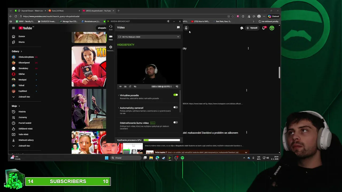Image resolution: width=342 pixels, height=192 pixels.
Task: Open 2SekundovyMato subscription channel
Action: (26, 57)
